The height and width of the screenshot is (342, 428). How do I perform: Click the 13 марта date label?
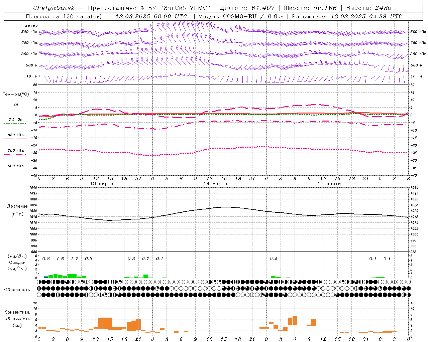click(102, 184)
